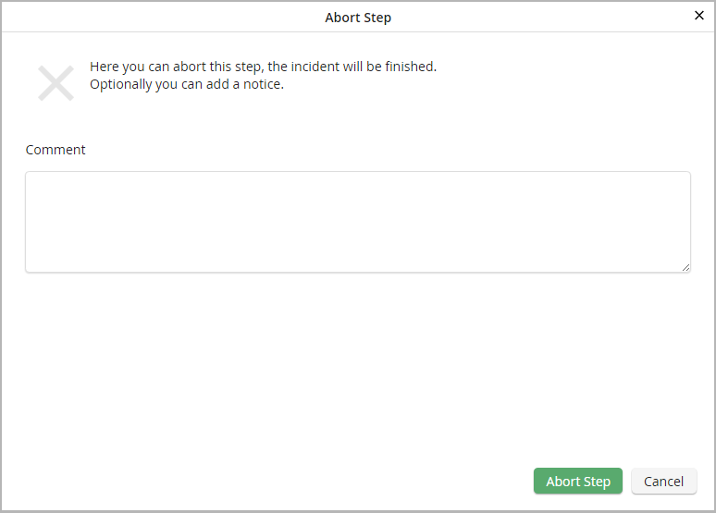Viewport: 716px width, 513px height.
Task: Confirm with the green Abort Step button
Action: pyautogui.click(x=577, y=481)
